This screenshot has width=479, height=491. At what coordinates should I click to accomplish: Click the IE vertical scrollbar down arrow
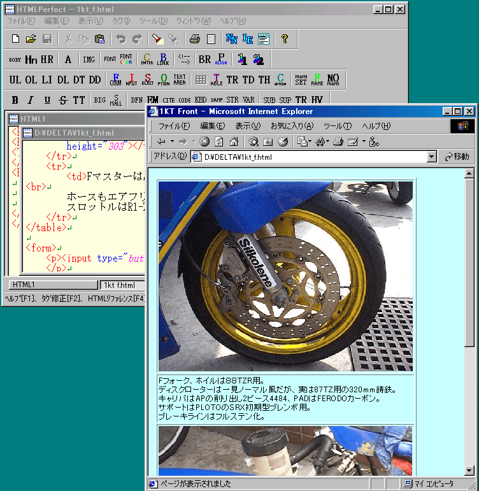click(469, 471)
